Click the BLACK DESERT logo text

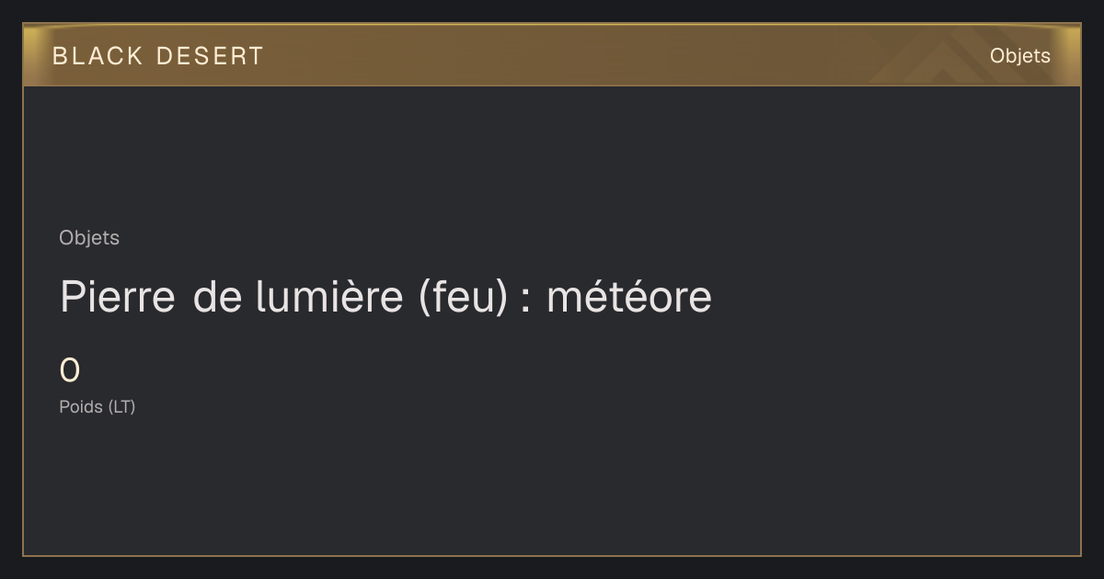(158, 56)
